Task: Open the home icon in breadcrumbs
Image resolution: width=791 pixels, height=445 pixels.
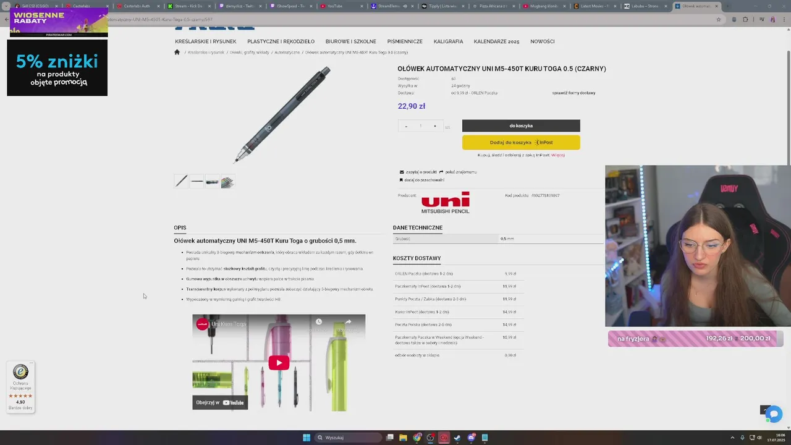Action: (177, 53)
